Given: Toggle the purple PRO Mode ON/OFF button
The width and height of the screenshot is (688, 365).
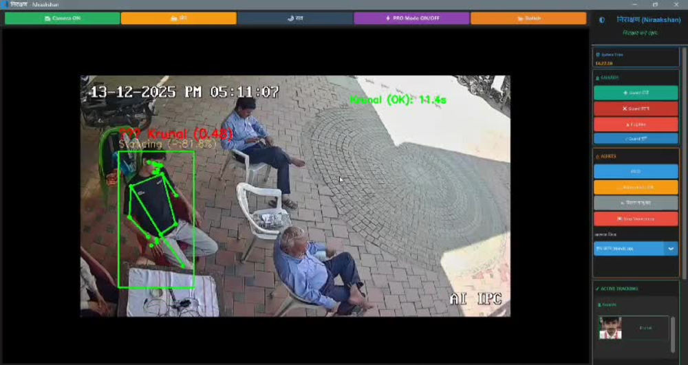Looking at the screenshot, I should click(411, 19).
